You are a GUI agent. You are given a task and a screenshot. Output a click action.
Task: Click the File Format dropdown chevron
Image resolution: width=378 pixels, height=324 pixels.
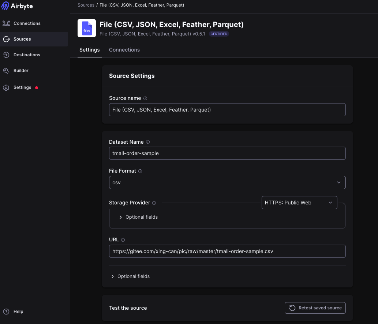[339, 182]
